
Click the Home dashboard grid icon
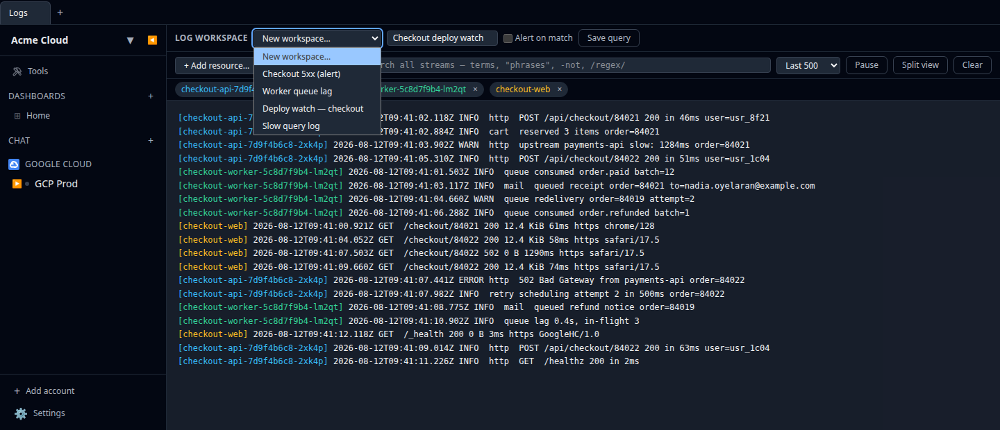tap(17, 116)
